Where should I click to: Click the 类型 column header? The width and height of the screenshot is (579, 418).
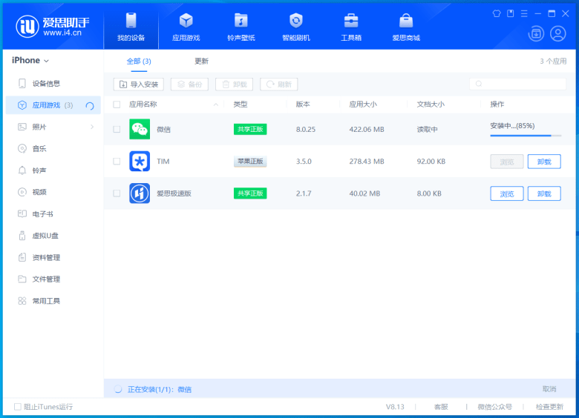[x=241, y=104]
